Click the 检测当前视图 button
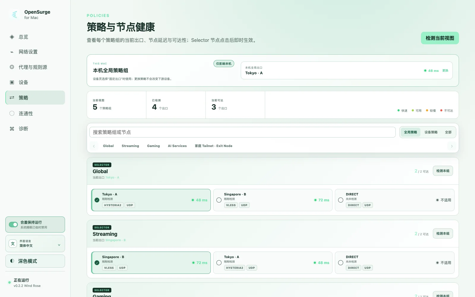The width and height of the screenshot is (475, 297). click(440, 38)
